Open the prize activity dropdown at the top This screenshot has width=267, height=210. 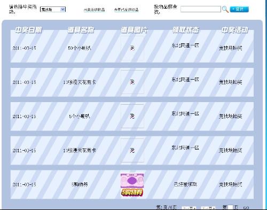[53, 10]
